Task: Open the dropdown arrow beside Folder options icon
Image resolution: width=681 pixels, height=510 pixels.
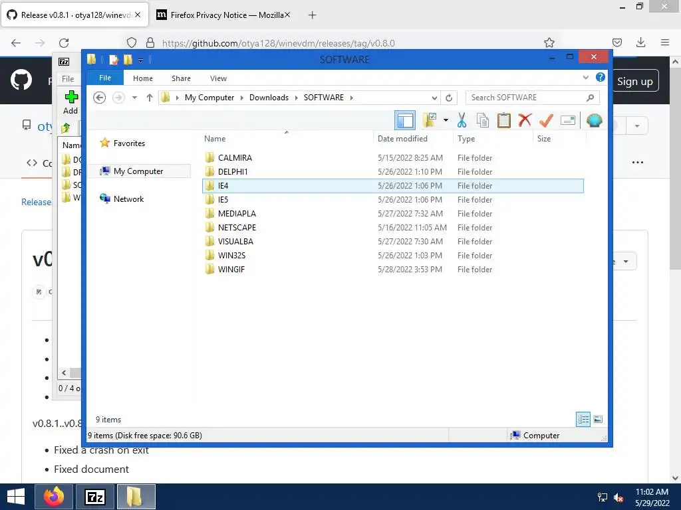Action: click(446, 120)
